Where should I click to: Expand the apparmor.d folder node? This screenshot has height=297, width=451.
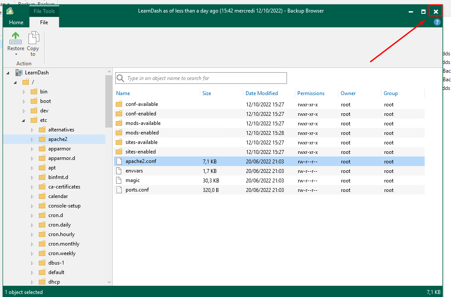pos(32,158)
